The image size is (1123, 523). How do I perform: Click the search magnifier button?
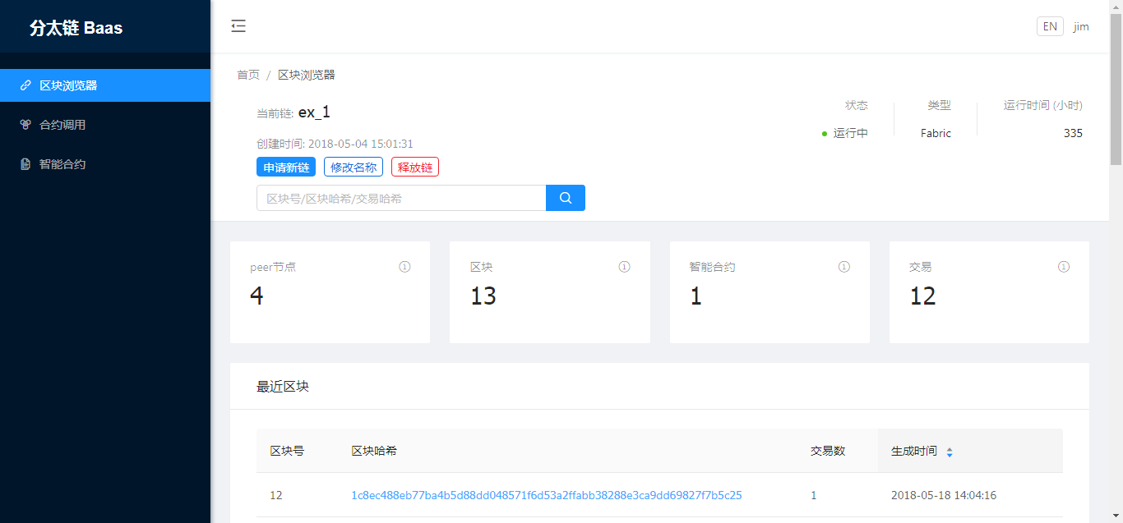(x=566, y=198)
